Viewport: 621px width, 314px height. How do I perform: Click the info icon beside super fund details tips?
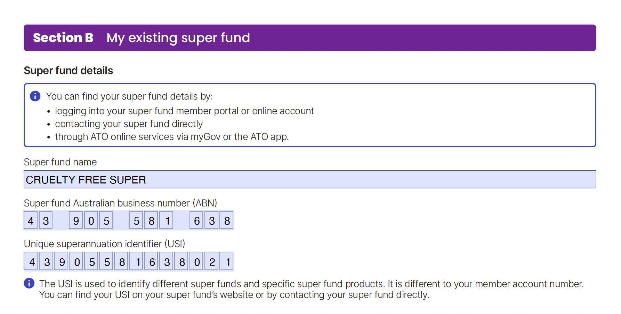35,96
